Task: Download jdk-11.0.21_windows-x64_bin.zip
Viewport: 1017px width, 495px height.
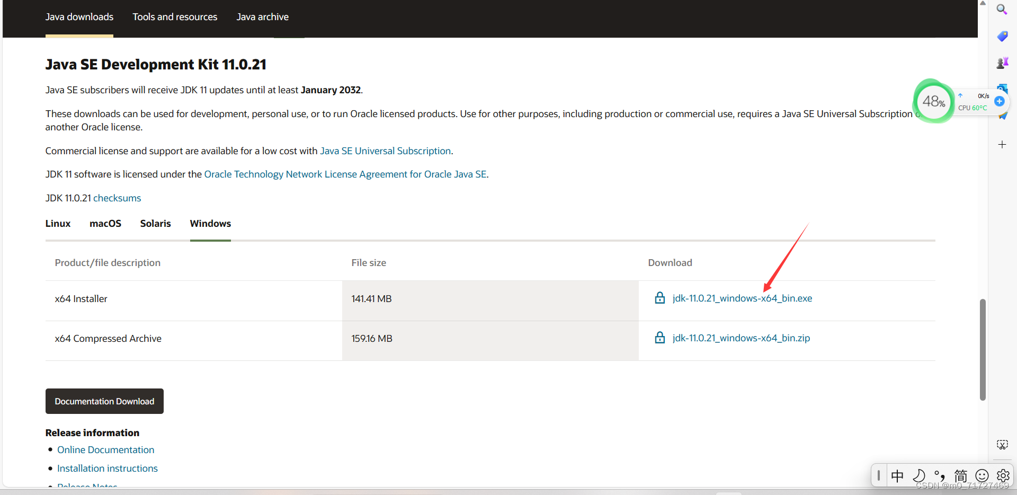Action: click(x=741, y=338)
